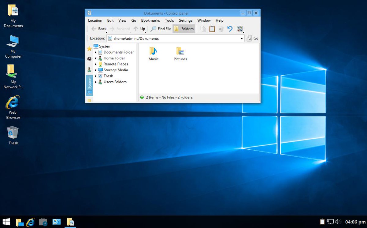Click the Paste clipboard icon in toolbar
367x228 pixels.
click(212, 29)
